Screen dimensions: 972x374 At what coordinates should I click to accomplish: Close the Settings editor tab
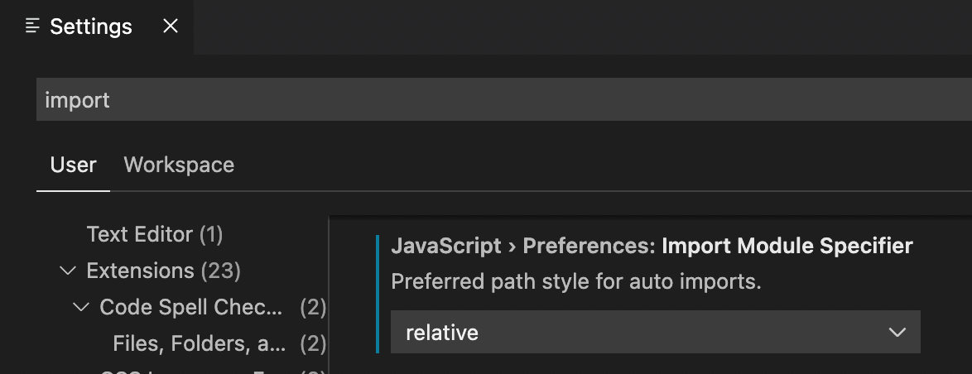[x=170, y=26]
